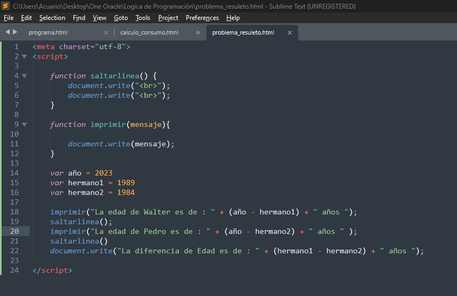Open the File menu
Viewport: 457px width, 296px height.
click(x=9, y=18)
